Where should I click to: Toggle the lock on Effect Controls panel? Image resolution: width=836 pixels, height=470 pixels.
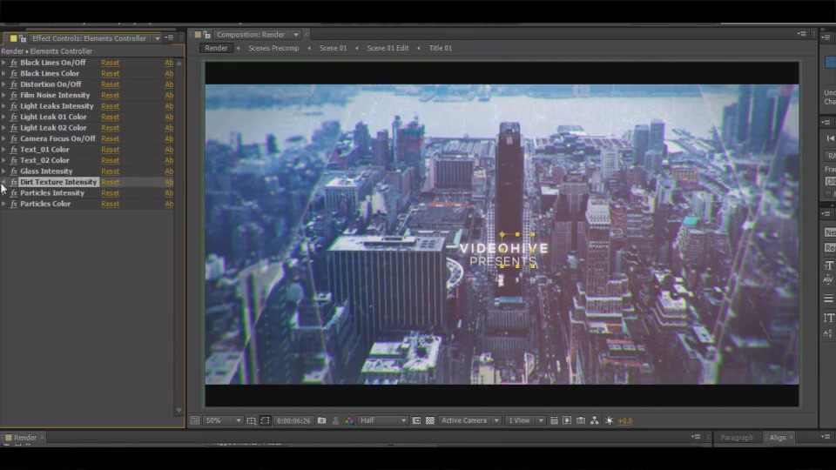click(x=23, y=38)
